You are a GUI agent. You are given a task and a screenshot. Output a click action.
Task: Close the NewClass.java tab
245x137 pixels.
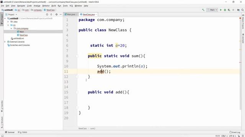[96, 14]
